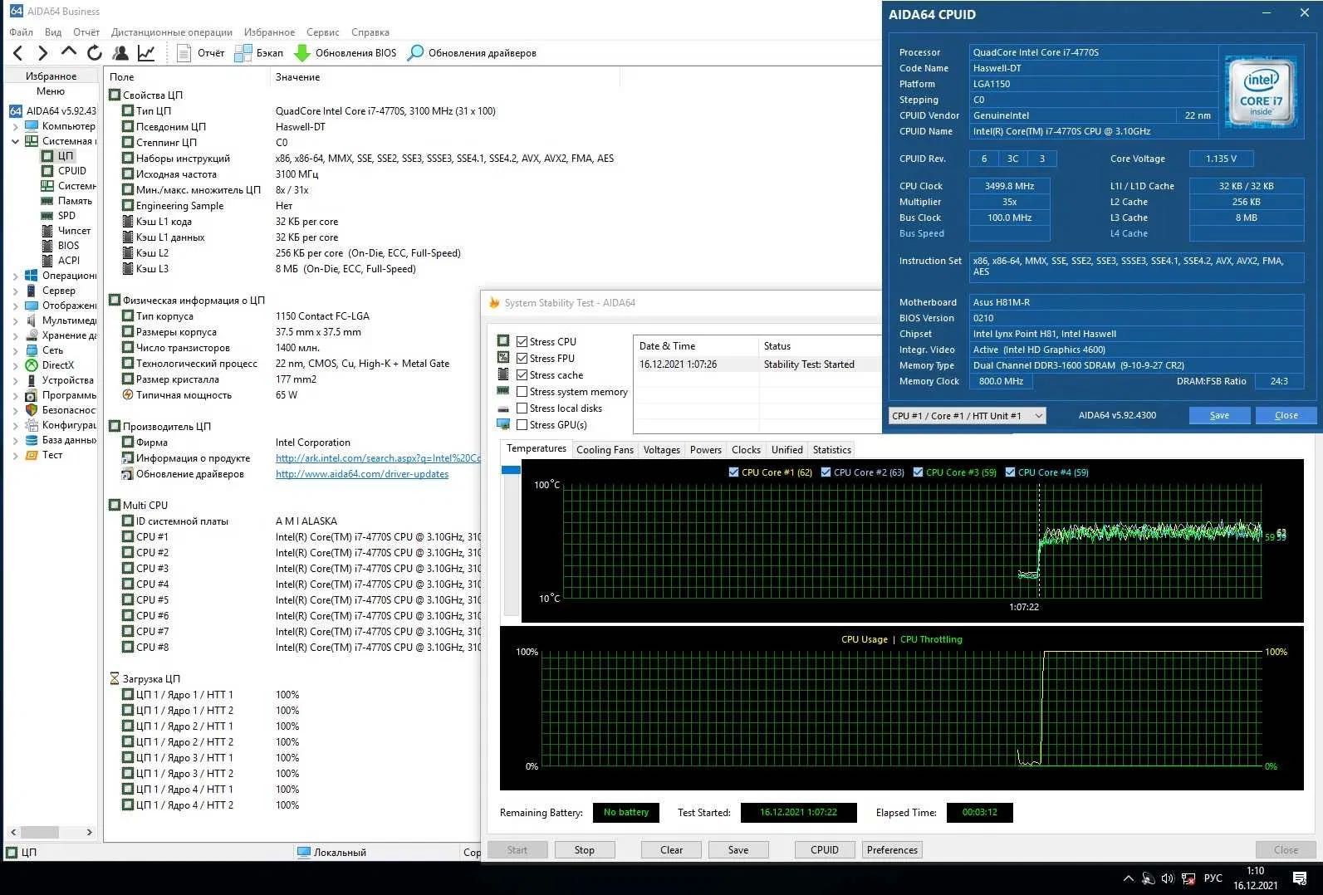Switch to the Statistics tab
Image resolution: width=1323 pixels, height=895 pixels.
[x=831, y=449]
